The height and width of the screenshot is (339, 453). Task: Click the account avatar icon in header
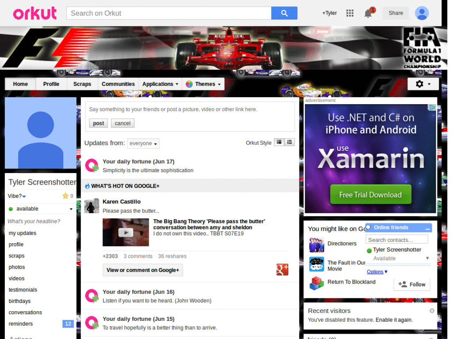tap(422, 13)
